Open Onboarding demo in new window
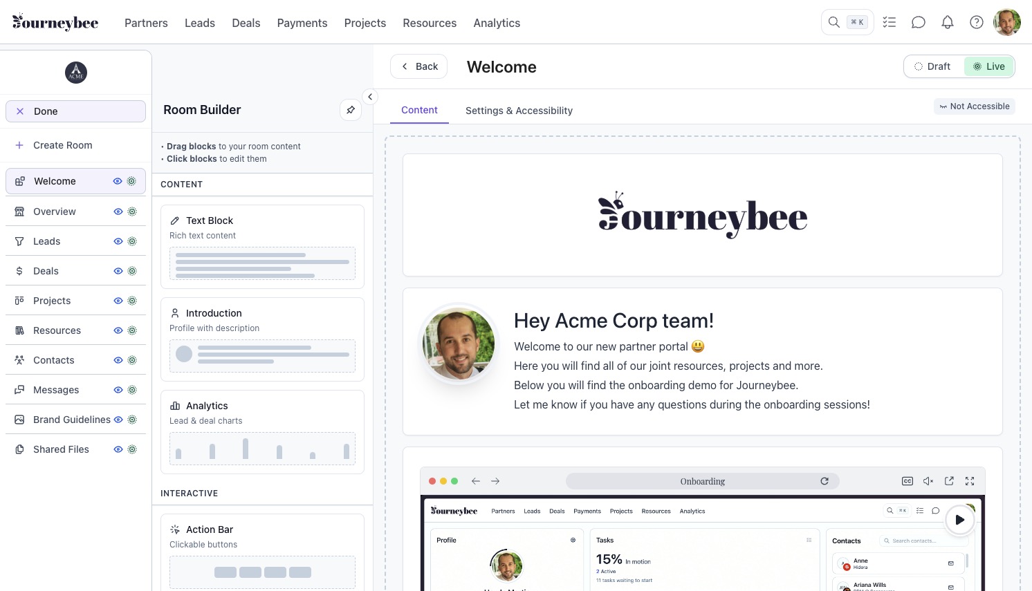Screen dimensions: 1032x591 tap(949, 481)
